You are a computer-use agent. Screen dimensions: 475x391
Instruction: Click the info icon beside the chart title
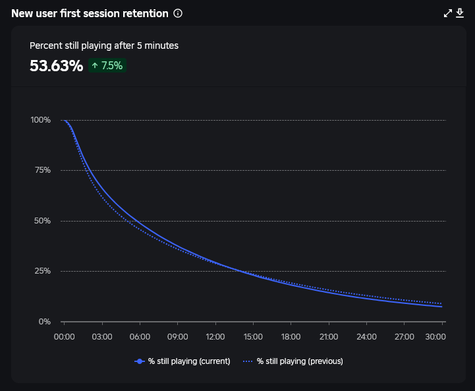point(178,13)
